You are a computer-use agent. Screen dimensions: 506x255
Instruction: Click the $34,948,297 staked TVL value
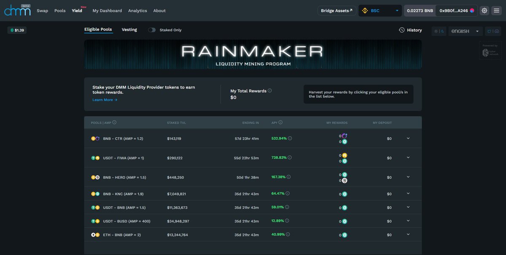[x=178, y=221]
